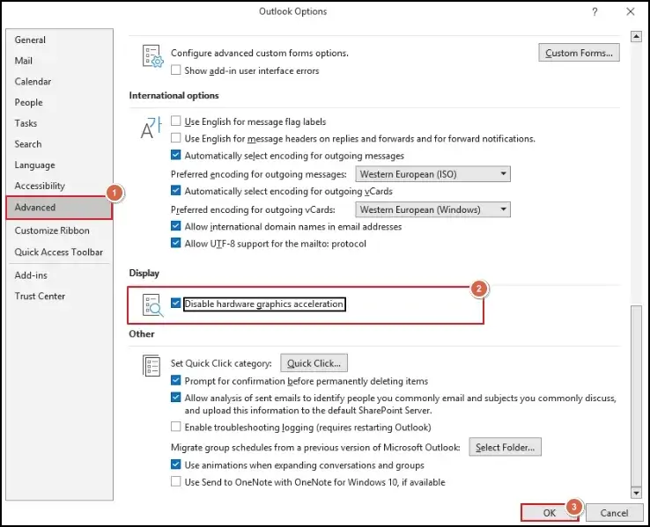Image resolution: width=650 pixels, height=527 pixels.
Task: Click the International options heading
Action: click(x=174, y=95)
